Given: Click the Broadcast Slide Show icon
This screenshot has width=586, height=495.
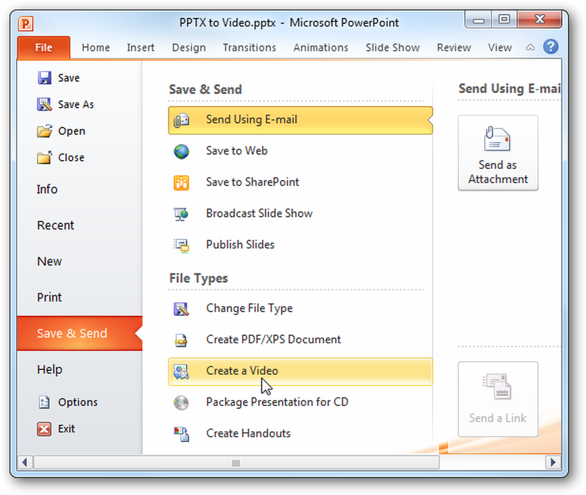Looking at the screenshot, I should (x=181, y=214).
